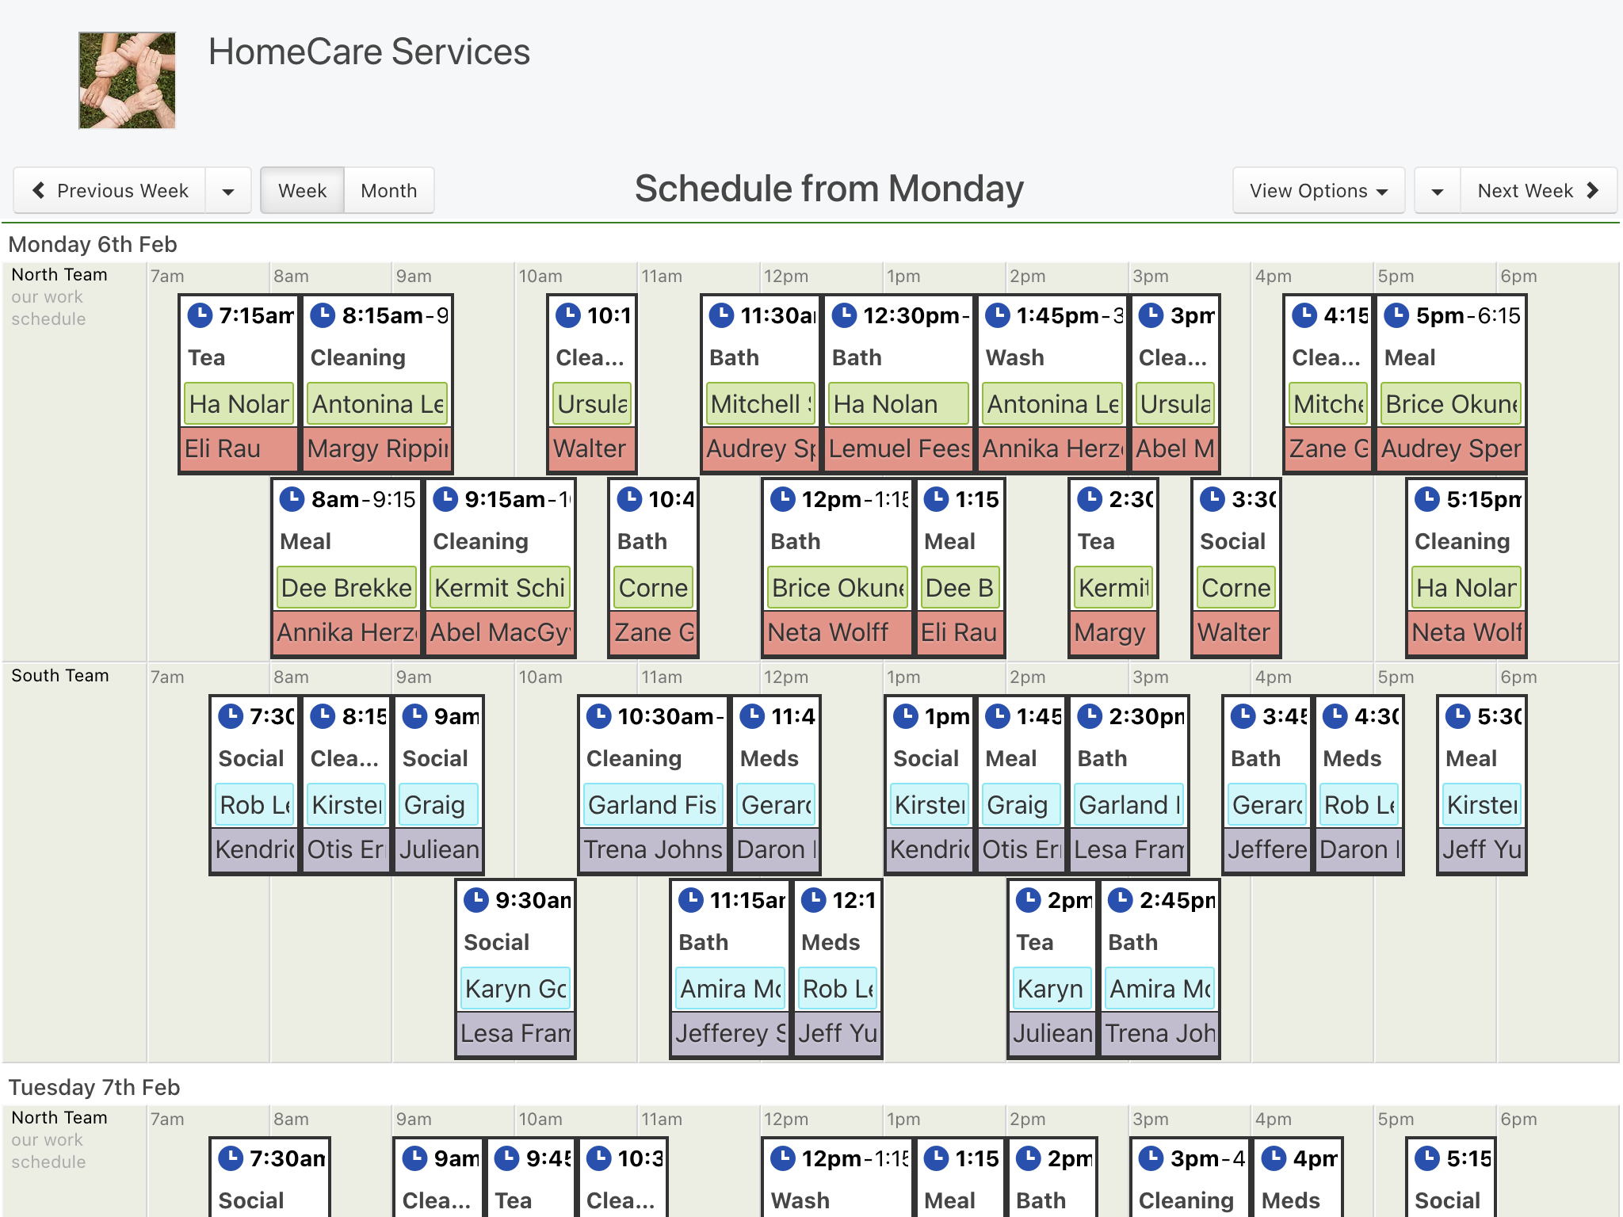Open the View Options dropdown
1623x1217 pixels.
(1319, 191)
